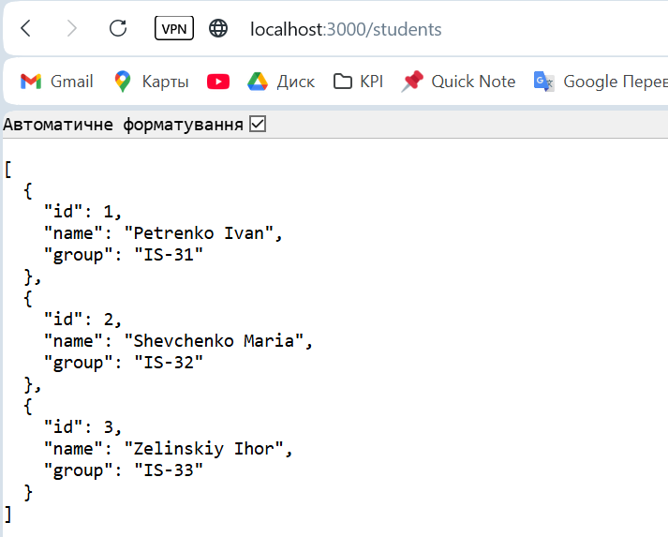The width and height of the screenshot is (668, 537).
Task: Open the VPN badge in address bar
Action: (x=174, y=28)
